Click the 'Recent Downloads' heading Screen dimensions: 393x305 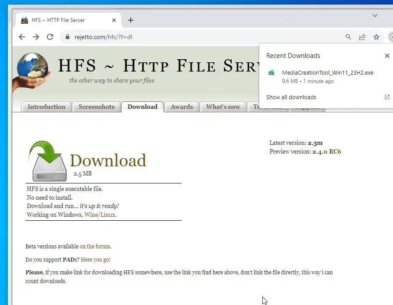(x=293, y=56)
